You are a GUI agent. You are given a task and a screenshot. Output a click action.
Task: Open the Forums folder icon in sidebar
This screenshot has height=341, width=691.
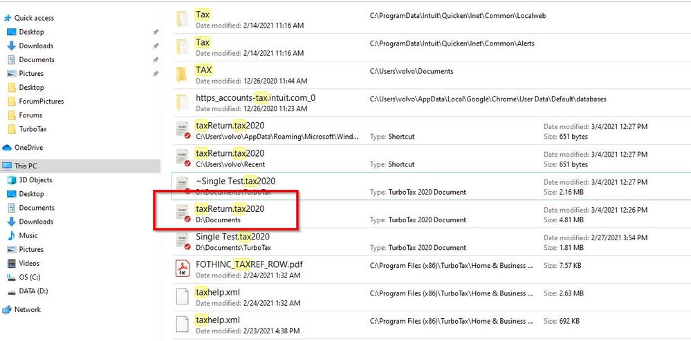(x=12, y=115)
